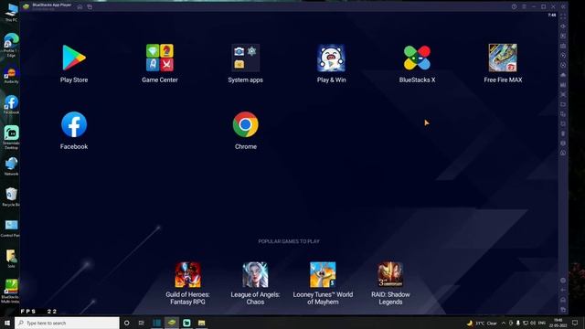Screen dimensions: 585x329
Task: Open Android recent apps in sidebar
Action: 563,310
